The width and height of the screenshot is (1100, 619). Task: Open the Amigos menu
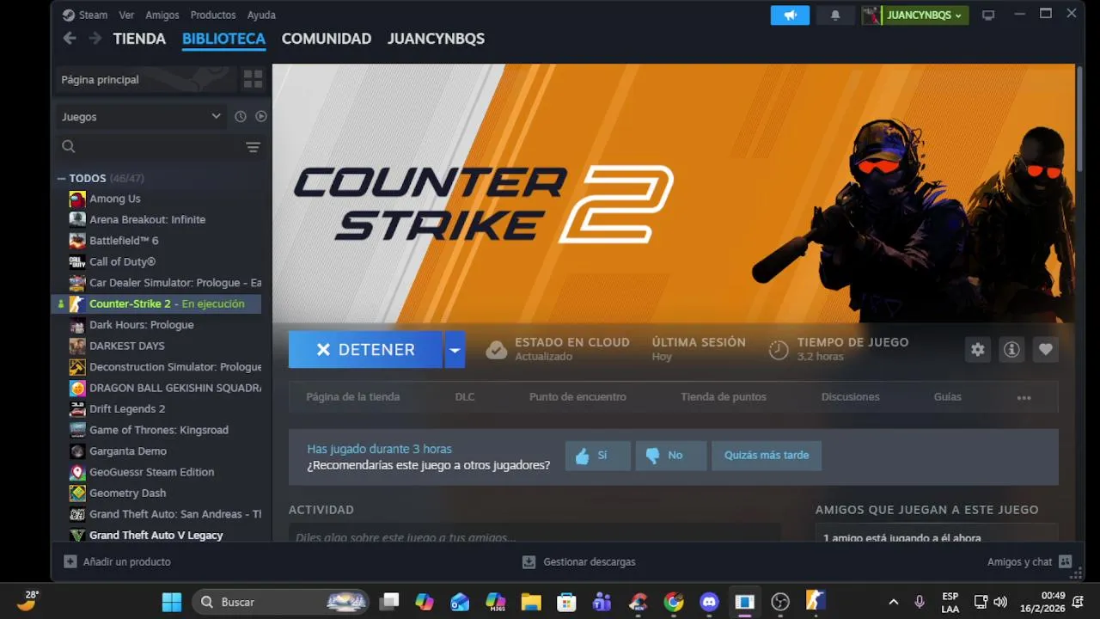pyautogui.click(x=162, y=15)
